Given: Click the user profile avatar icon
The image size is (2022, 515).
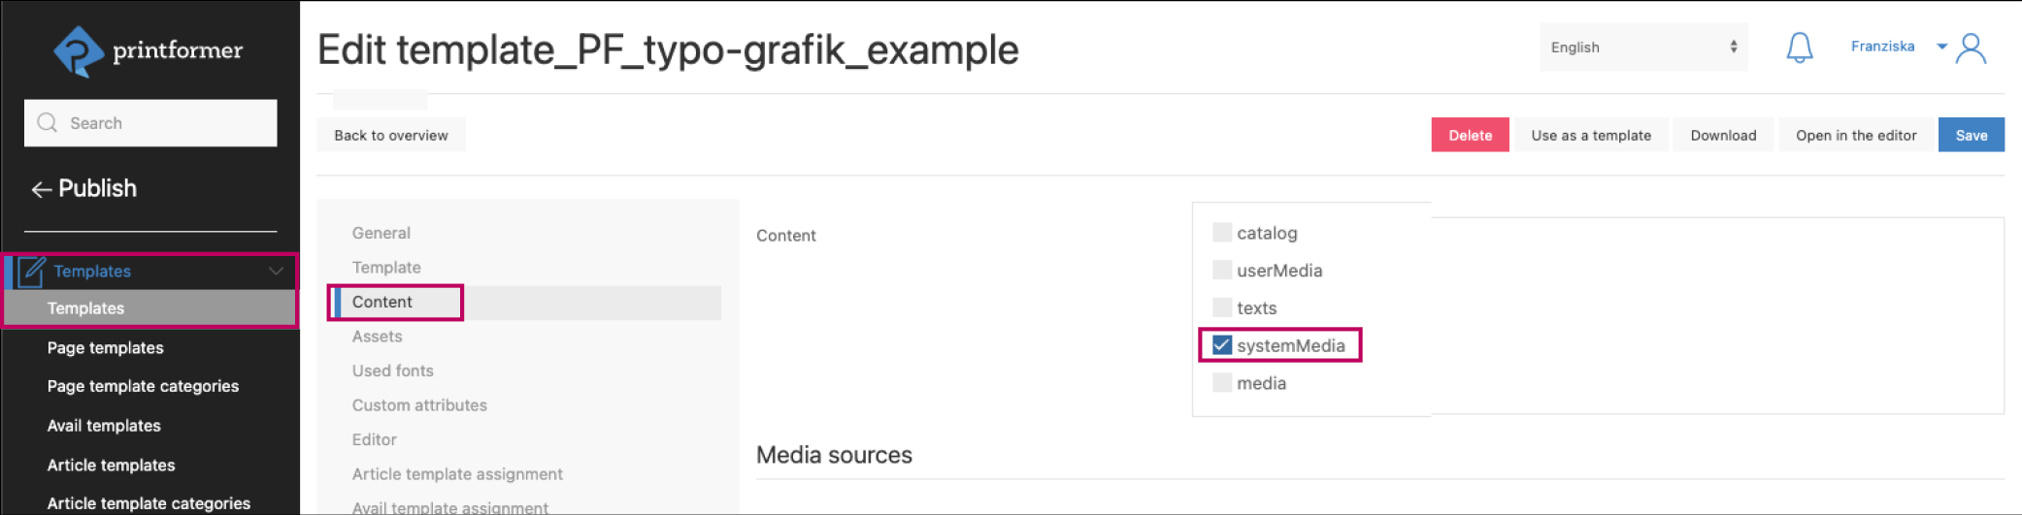Looking at the screenshot, I should pyautogui.click(x=1972, y=48).
